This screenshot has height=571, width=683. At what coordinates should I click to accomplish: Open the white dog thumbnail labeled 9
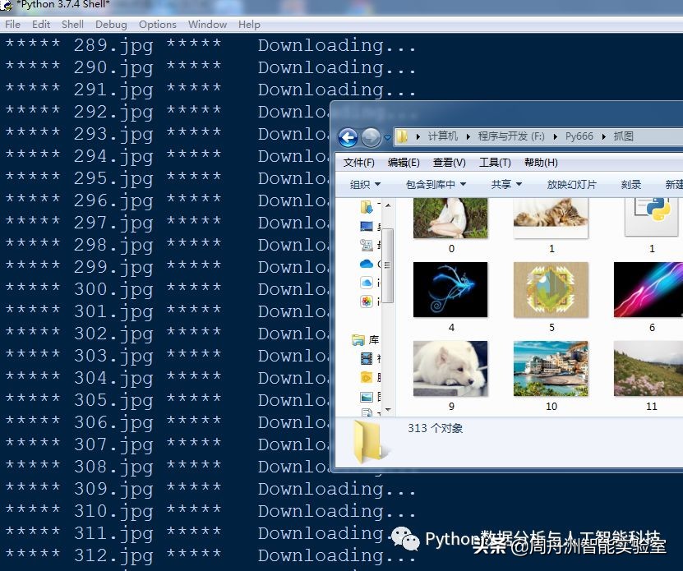coord(450,368)
